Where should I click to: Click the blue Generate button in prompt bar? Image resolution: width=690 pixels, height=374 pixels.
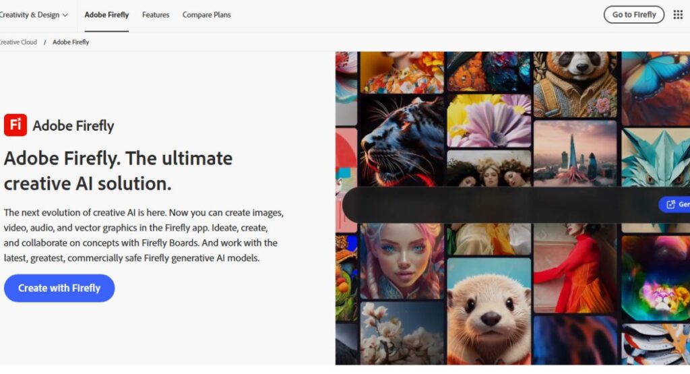[674, 204]
